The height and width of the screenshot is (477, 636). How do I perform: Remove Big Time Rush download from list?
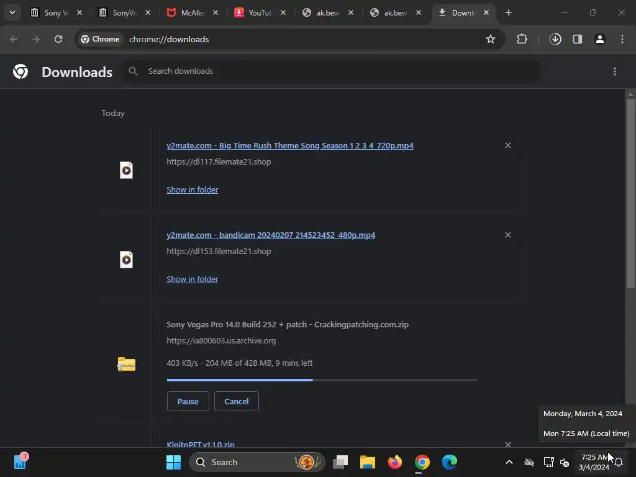tap(508, 145)
